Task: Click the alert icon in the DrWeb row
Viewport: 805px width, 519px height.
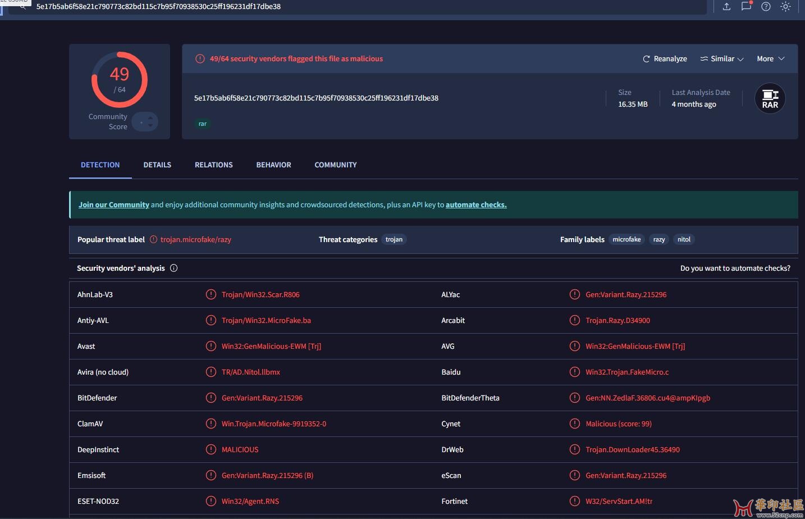Action: coord(575,449)
